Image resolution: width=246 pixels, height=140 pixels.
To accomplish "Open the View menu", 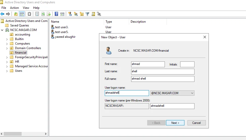I will point(26,8).
